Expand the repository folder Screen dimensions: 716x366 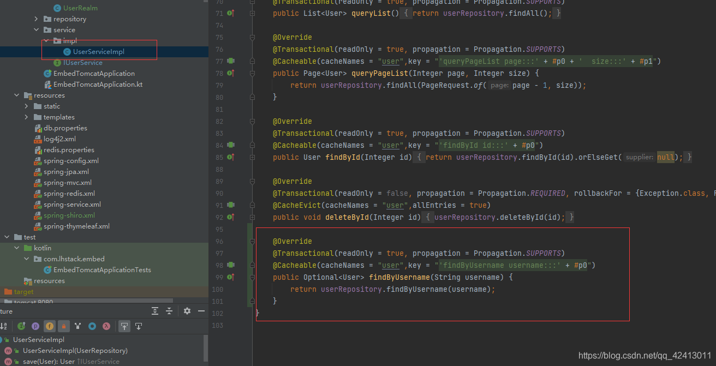(37, 19)
